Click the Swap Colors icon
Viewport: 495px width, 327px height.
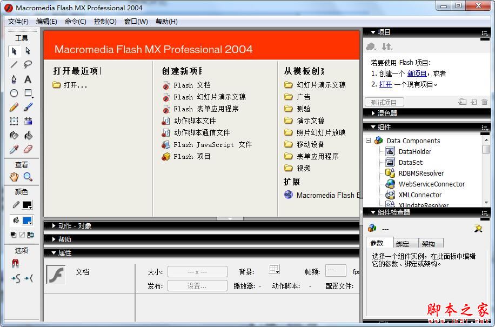(31, 235)
